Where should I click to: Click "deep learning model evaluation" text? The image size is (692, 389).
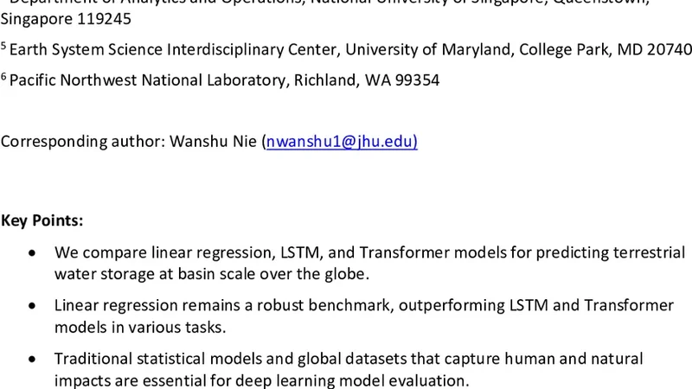click(363, 380)
